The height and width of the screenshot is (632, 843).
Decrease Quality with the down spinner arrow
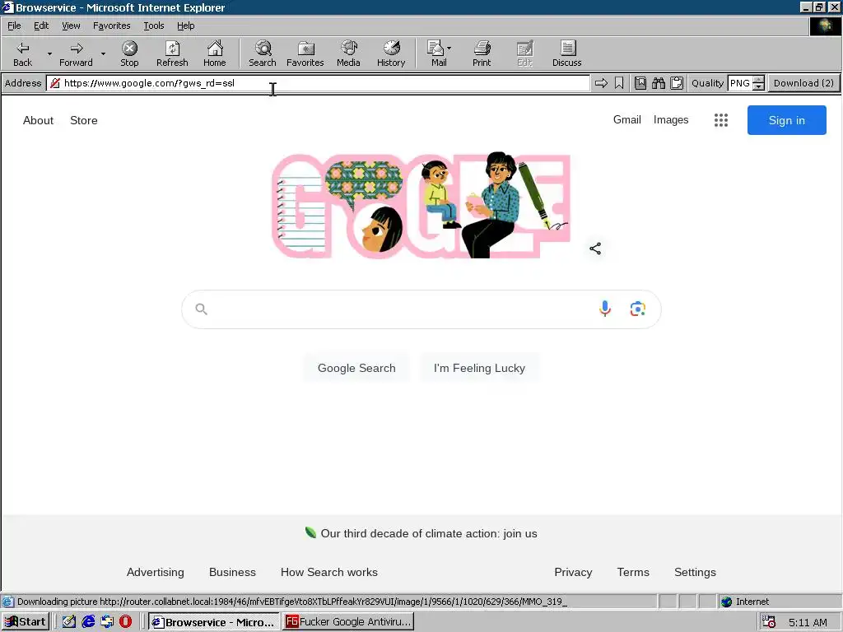[x=758, y=86]
